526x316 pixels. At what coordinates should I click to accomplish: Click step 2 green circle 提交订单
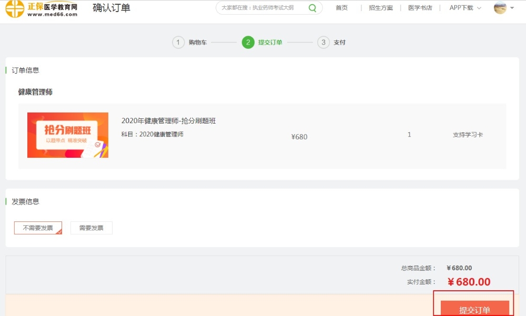click(248, 43)
